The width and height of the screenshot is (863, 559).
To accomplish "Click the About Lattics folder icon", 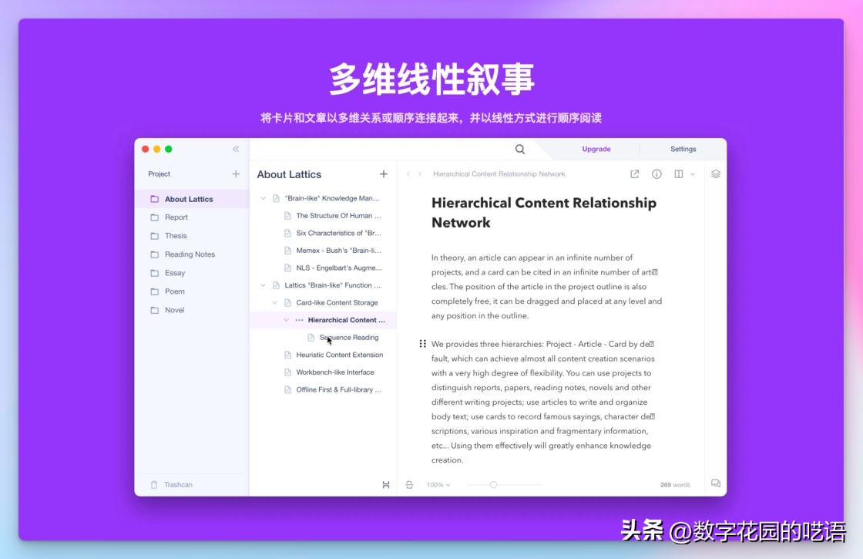I will (155, 199).
